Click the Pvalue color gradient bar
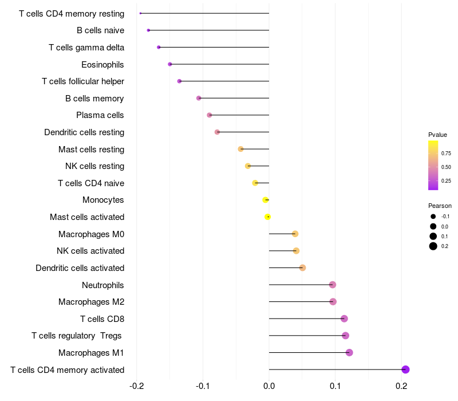This screenshot has height=401, width=458. point(433,165)
